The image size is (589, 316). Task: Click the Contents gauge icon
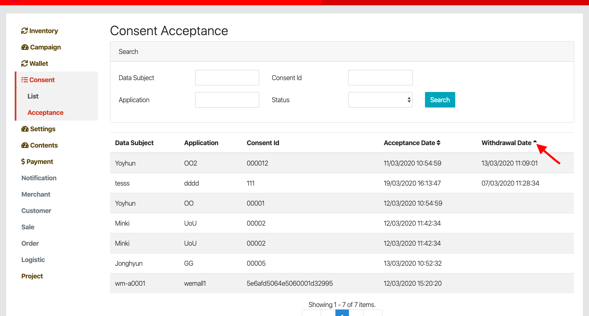pyautogui.click(x=25, y=146)
